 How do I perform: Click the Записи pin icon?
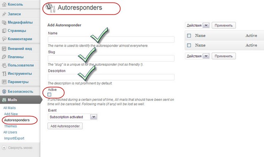(4, 14)
